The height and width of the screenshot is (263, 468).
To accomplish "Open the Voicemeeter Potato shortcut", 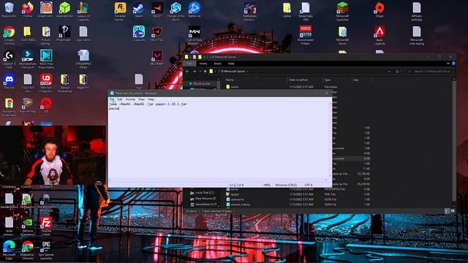I will click(x=306, y=35).
